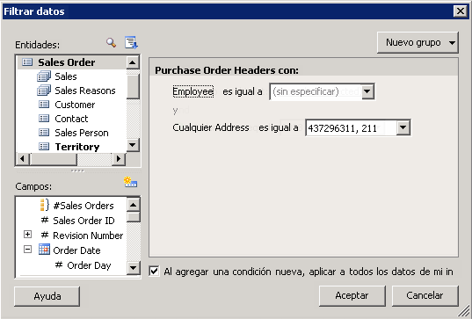Viewport: 472px width, 319px height.
Task: Click the Aceptar button
Action: click(x=352, y=295)
